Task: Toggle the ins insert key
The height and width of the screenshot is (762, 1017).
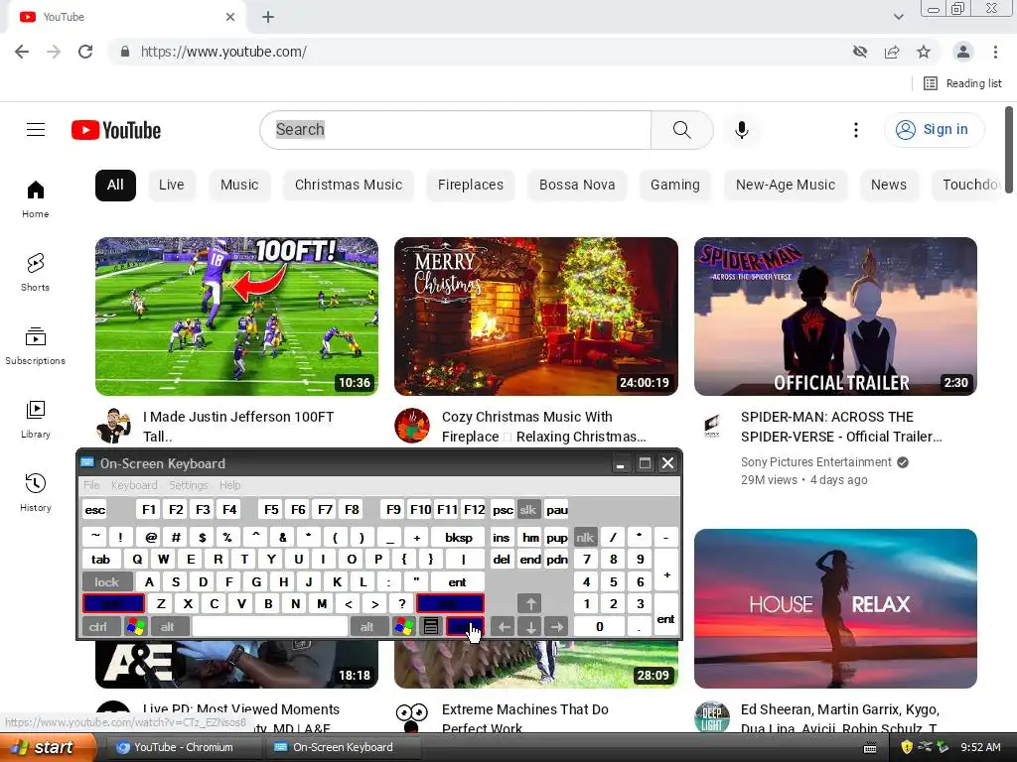Action: tap(502, 537)
